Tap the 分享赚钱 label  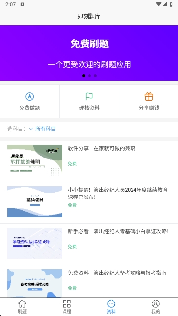coord(149,108)
